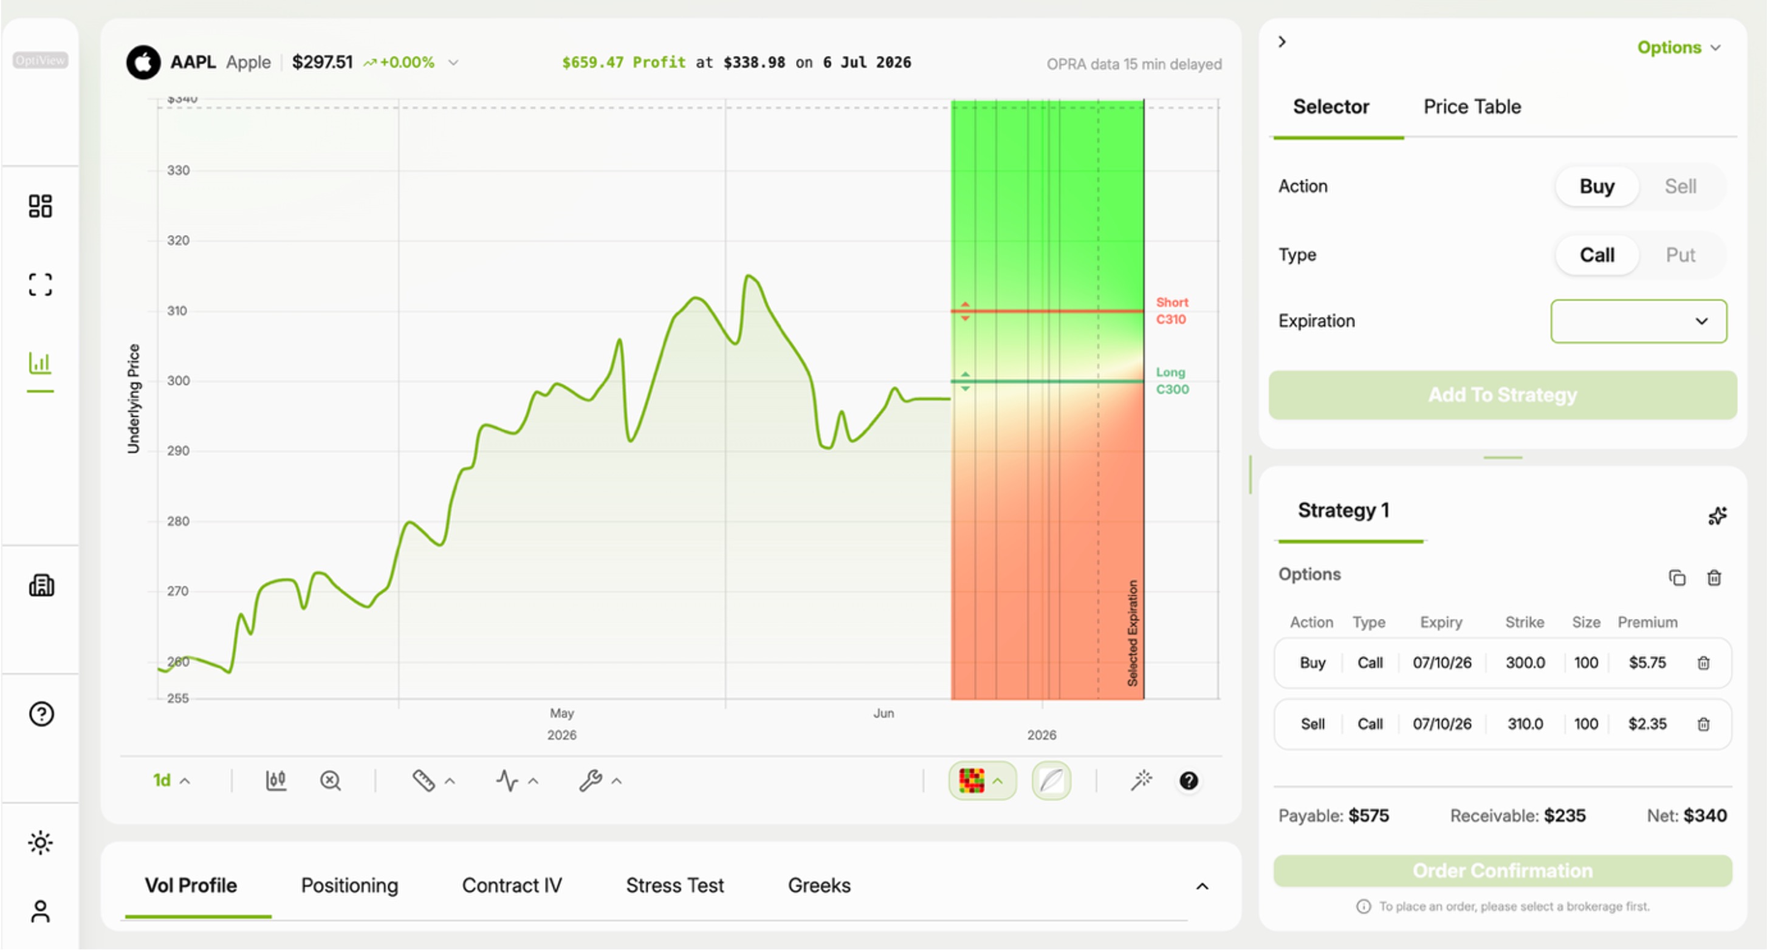Open the help question mark in sidebar
This screenshot has width=1767, height=950.
pyautogui.click(x=41, y=714)
